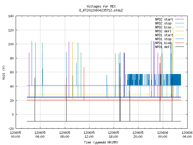The image size is (193, 145).
Task: Click the black NPD1 defl legend line sample
Action: click(179, 47)
